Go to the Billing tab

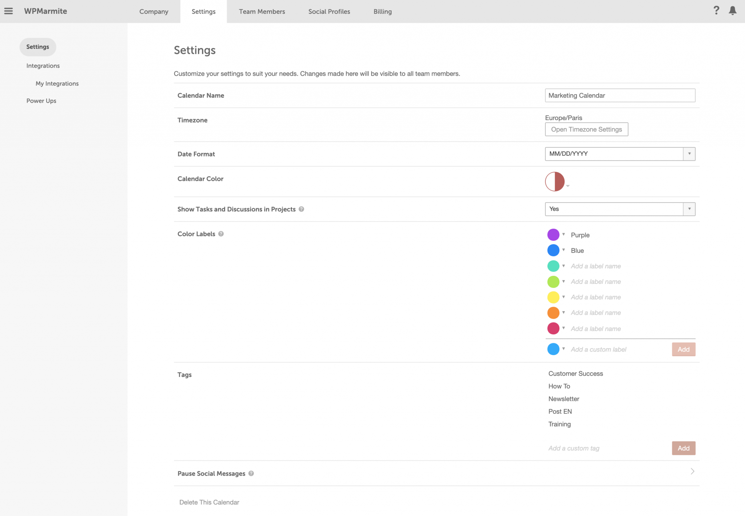383,11
